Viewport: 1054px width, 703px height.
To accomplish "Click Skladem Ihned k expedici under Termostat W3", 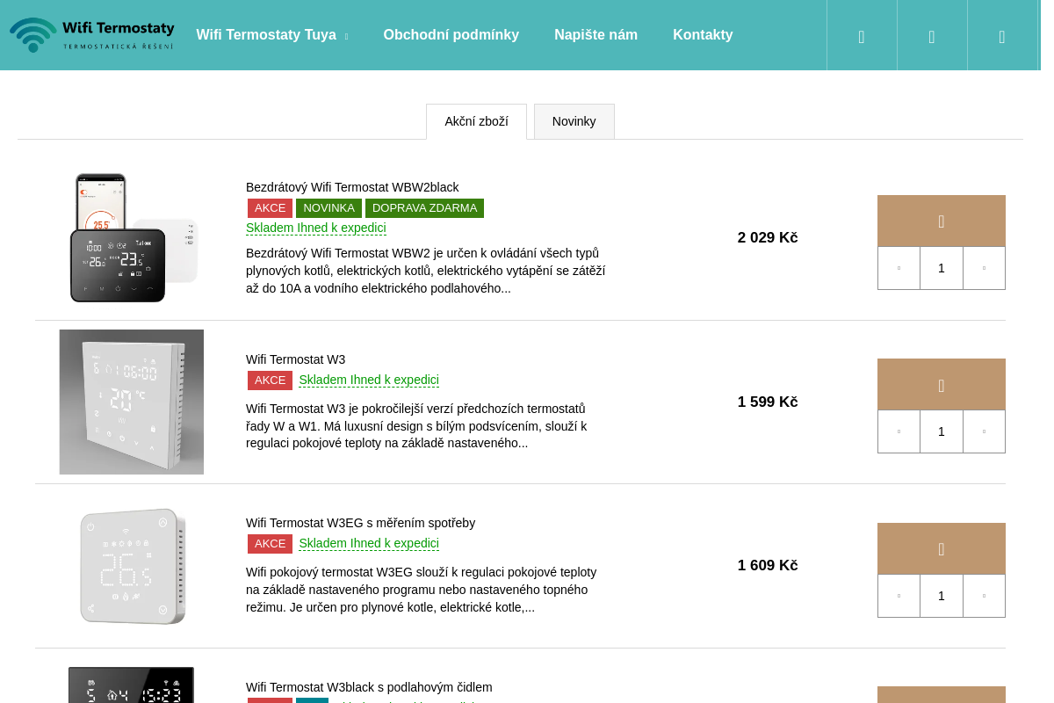I will coord(369,380).
